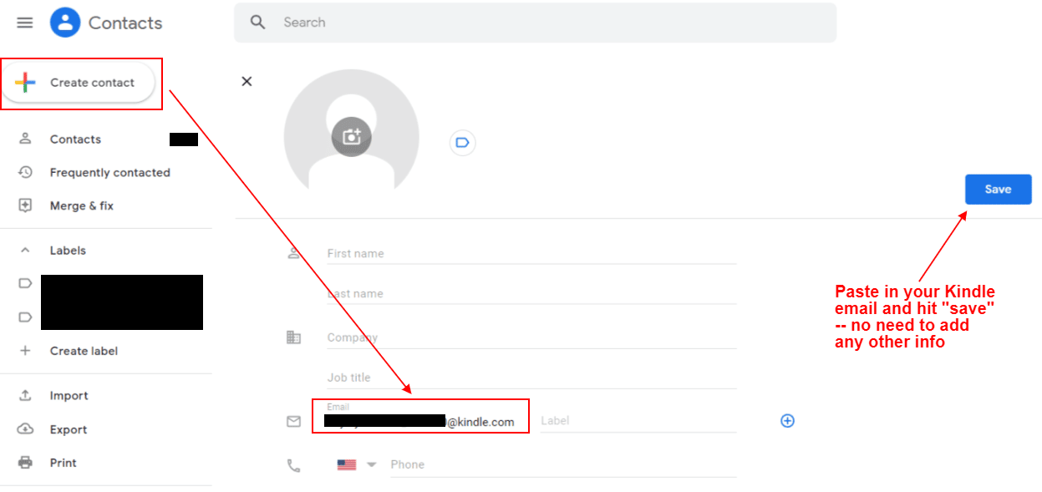Image resolution: width=1042 pixels, height=492 pixels.
Task: Click the first label tag icon in sidebar
Action: click(x=25, y=284)
